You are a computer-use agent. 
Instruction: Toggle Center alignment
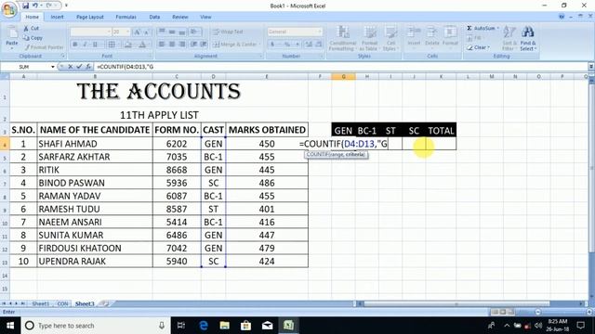click(x=172, y=45)
